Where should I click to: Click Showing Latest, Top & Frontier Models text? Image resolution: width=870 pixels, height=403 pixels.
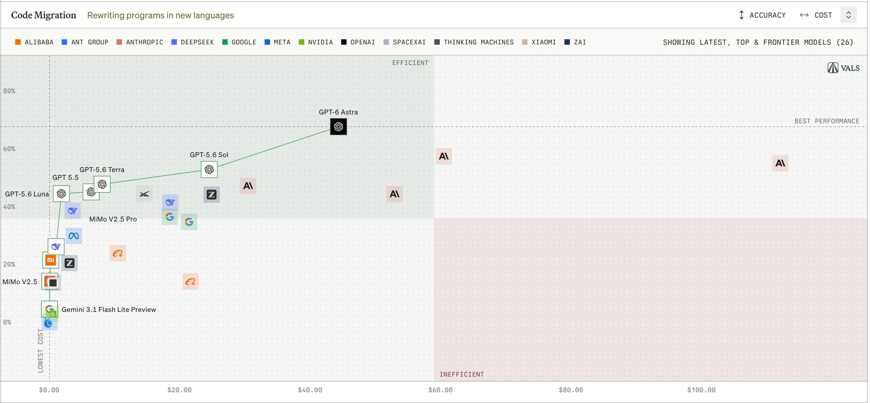coord(758,42)
